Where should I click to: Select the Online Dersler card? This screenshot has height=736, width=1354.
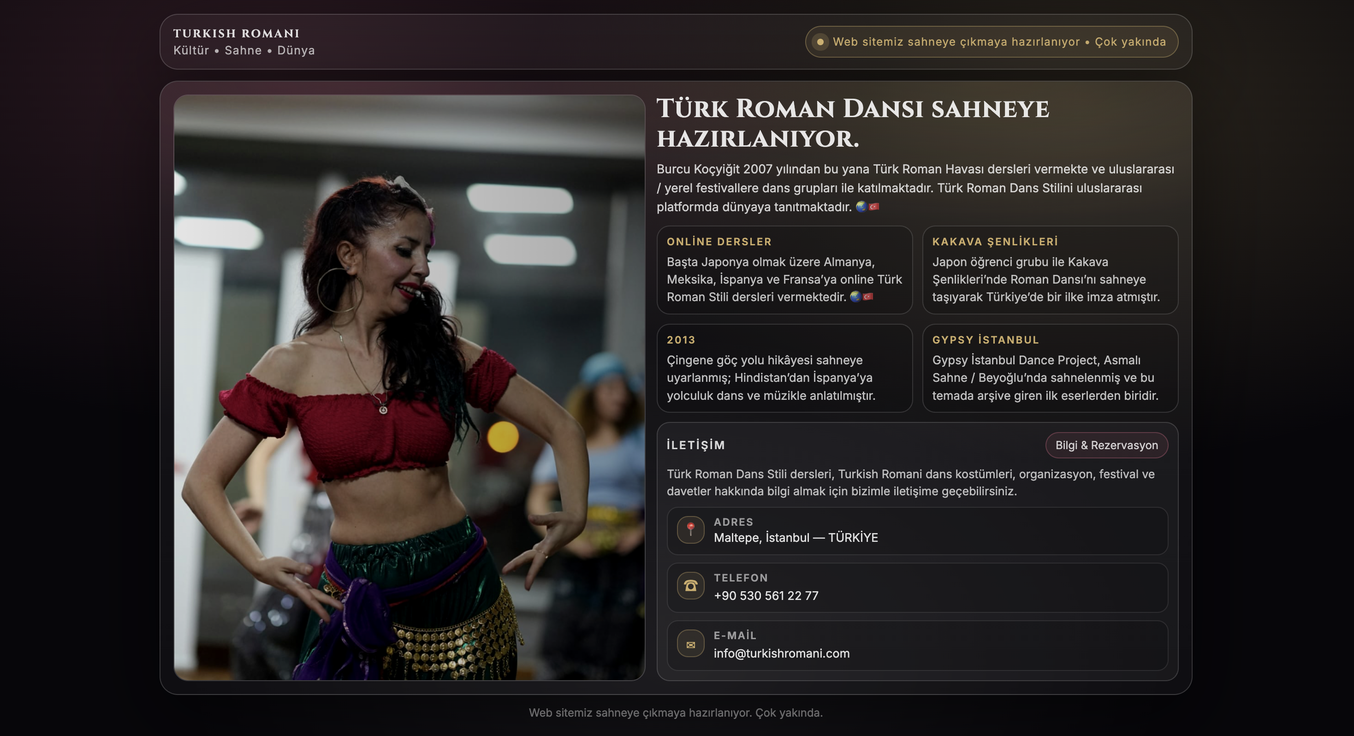click(784, 270)
